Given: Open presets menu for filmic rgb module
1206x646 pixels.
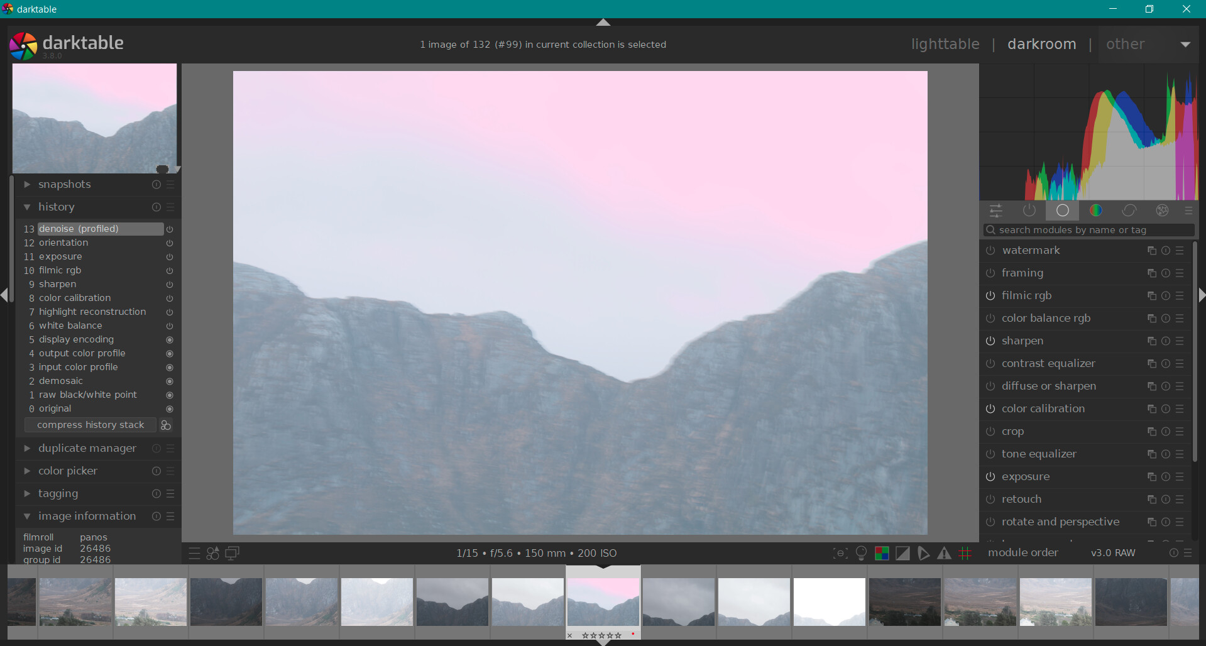Looking at the screenshot, I should (x=1180, y=296).
